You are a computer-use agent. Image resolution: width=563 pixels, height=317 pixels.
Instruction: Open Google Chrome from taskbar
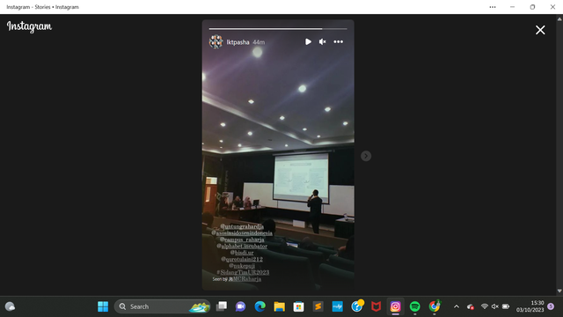(434, 306)
